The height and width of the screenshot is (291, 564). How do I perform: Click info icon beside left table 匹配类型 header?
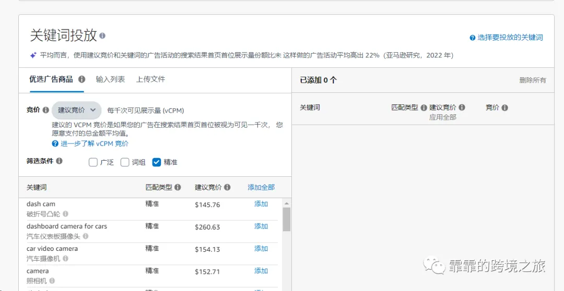coord(178,187)
